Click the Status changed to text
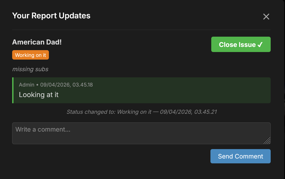Image resolution: width=285 pixels, height=179 pixels. tap(91, 112)
